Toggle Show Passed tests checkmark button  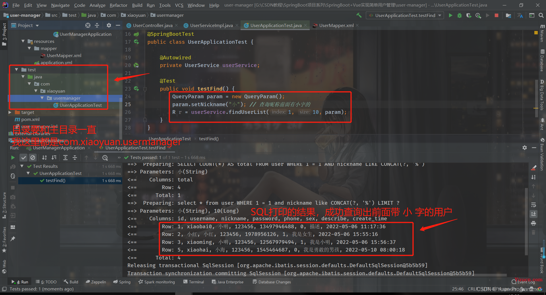(x=24, y=158)
